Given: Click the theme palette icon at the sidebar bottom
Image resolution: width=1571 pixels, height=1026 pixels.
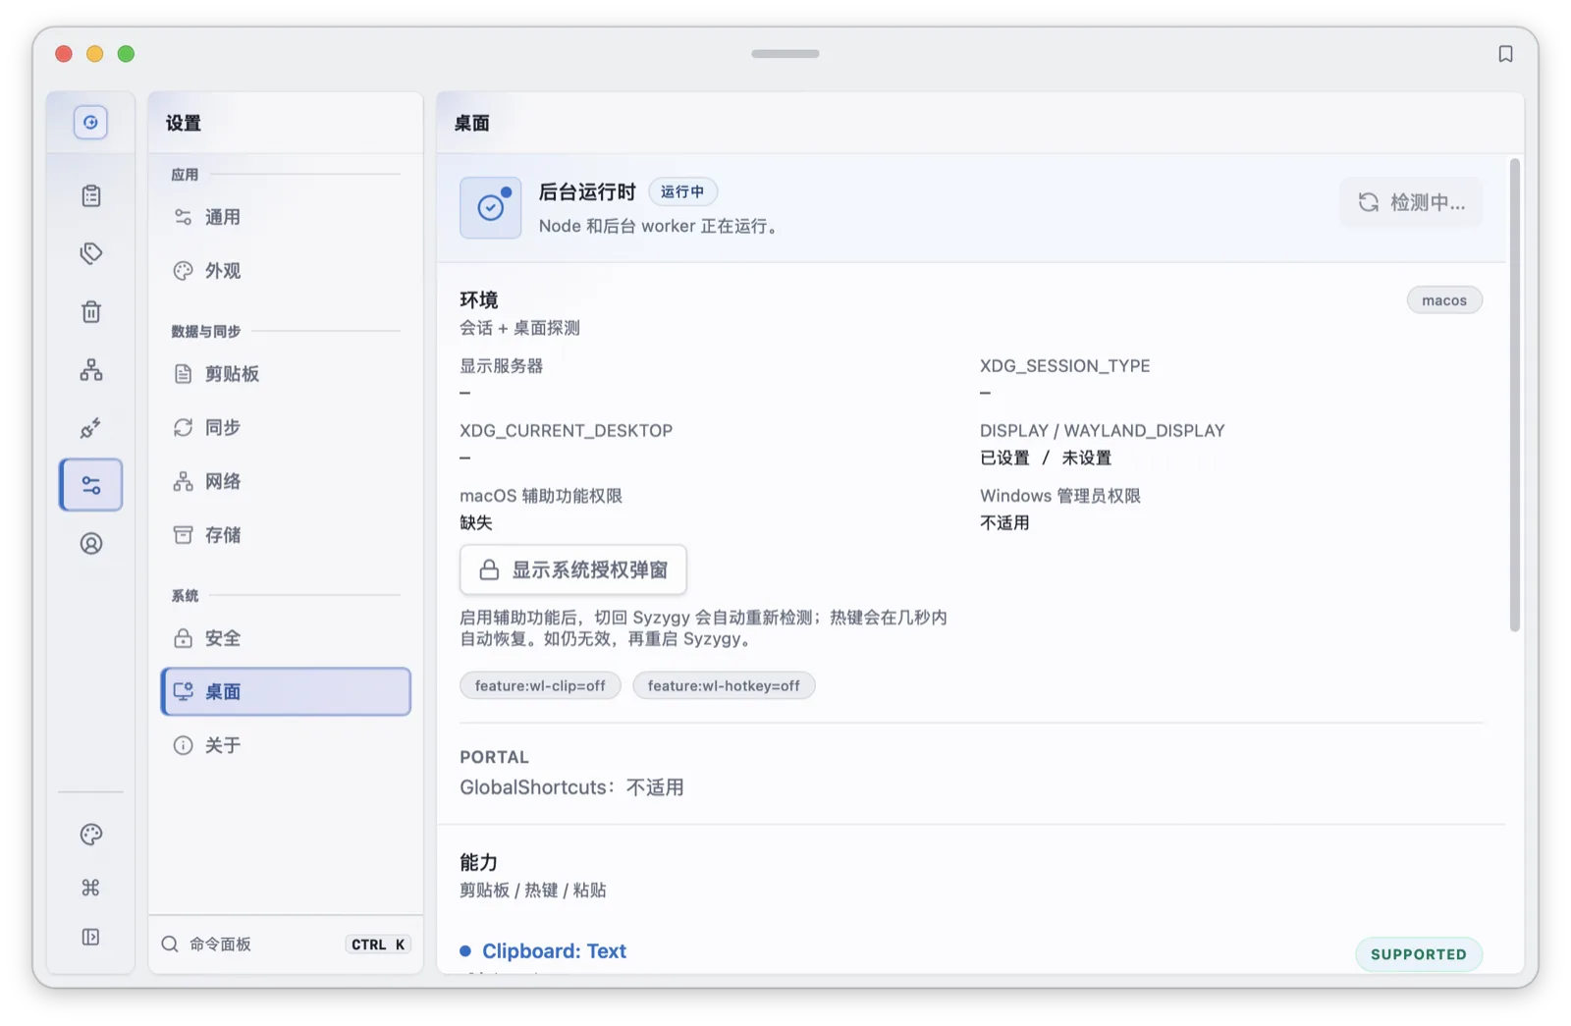Looking at the screenshot, I should (x=91, y=835).
